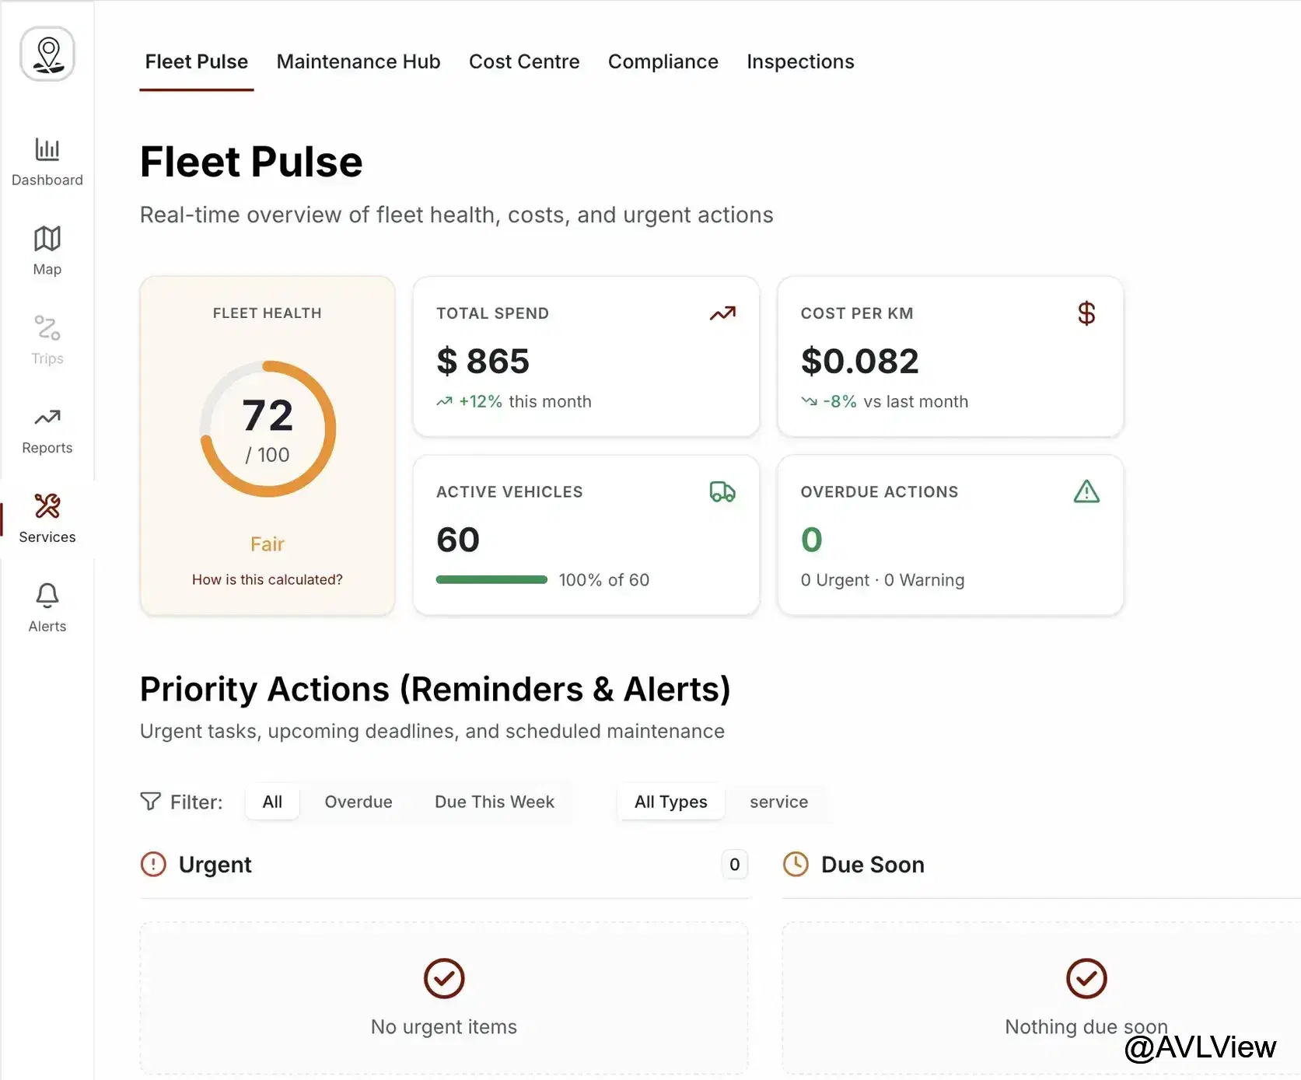Filter by Overdue
The width and height of the screenshot is (1301, 1080).
click(x=358, y=802)
